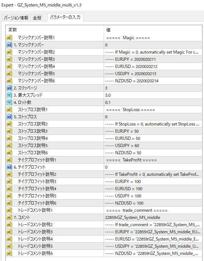
Task: Click the string icon beside マジックナンバー説明1
Action: [x=9, y=38]
